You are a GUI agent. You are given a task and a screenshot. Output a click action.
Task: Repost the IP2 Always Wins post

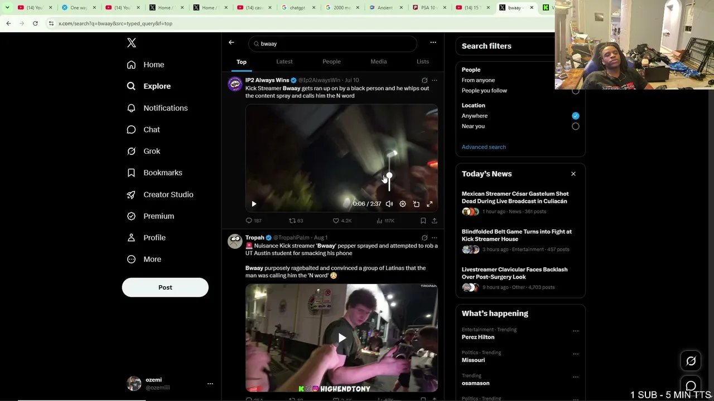[296, 221]
